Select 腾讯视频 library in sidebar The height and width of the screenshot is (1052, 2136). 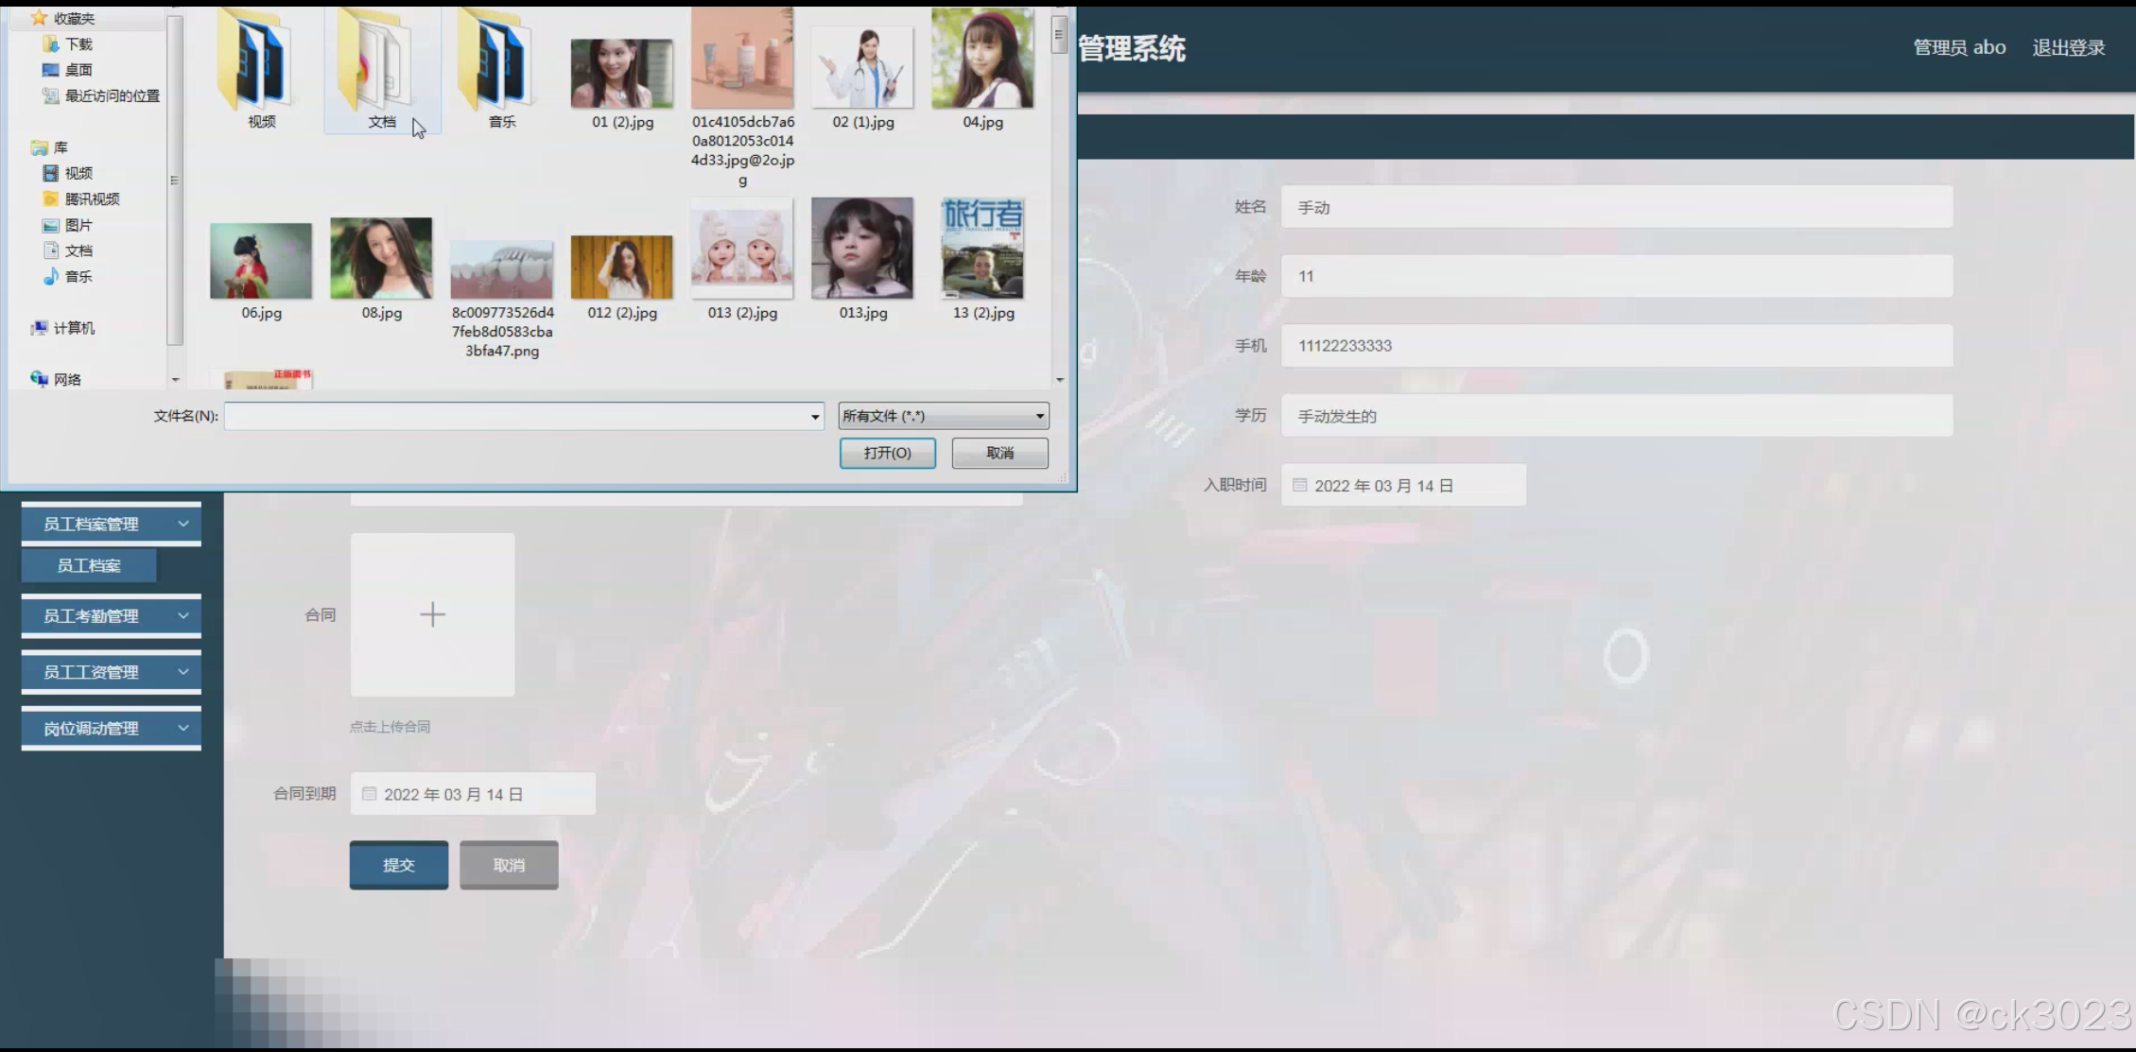(91, 198)
